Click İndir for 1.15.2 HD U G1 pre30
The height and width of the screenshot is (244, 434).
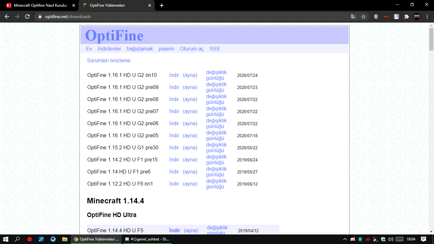pos(174,148)
